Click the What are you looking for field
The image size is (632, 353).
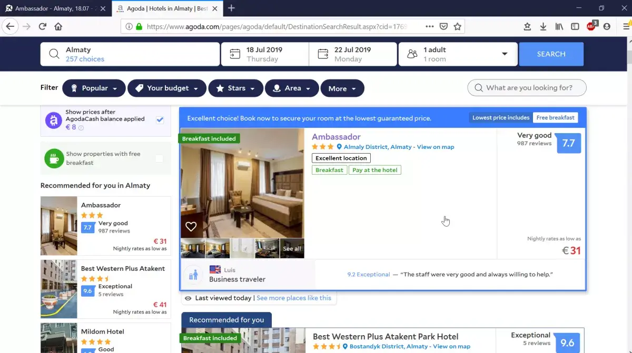pyautogui.click(x=527, y=88)
